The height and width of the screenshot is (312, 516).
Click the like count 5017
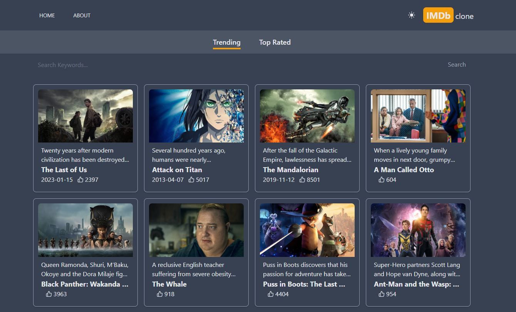click(x=203, y=179)
